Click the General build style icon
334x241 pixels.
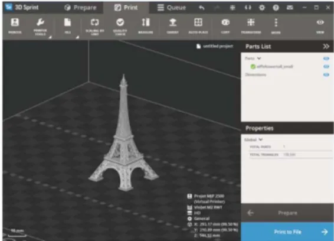tap(189, 219)
